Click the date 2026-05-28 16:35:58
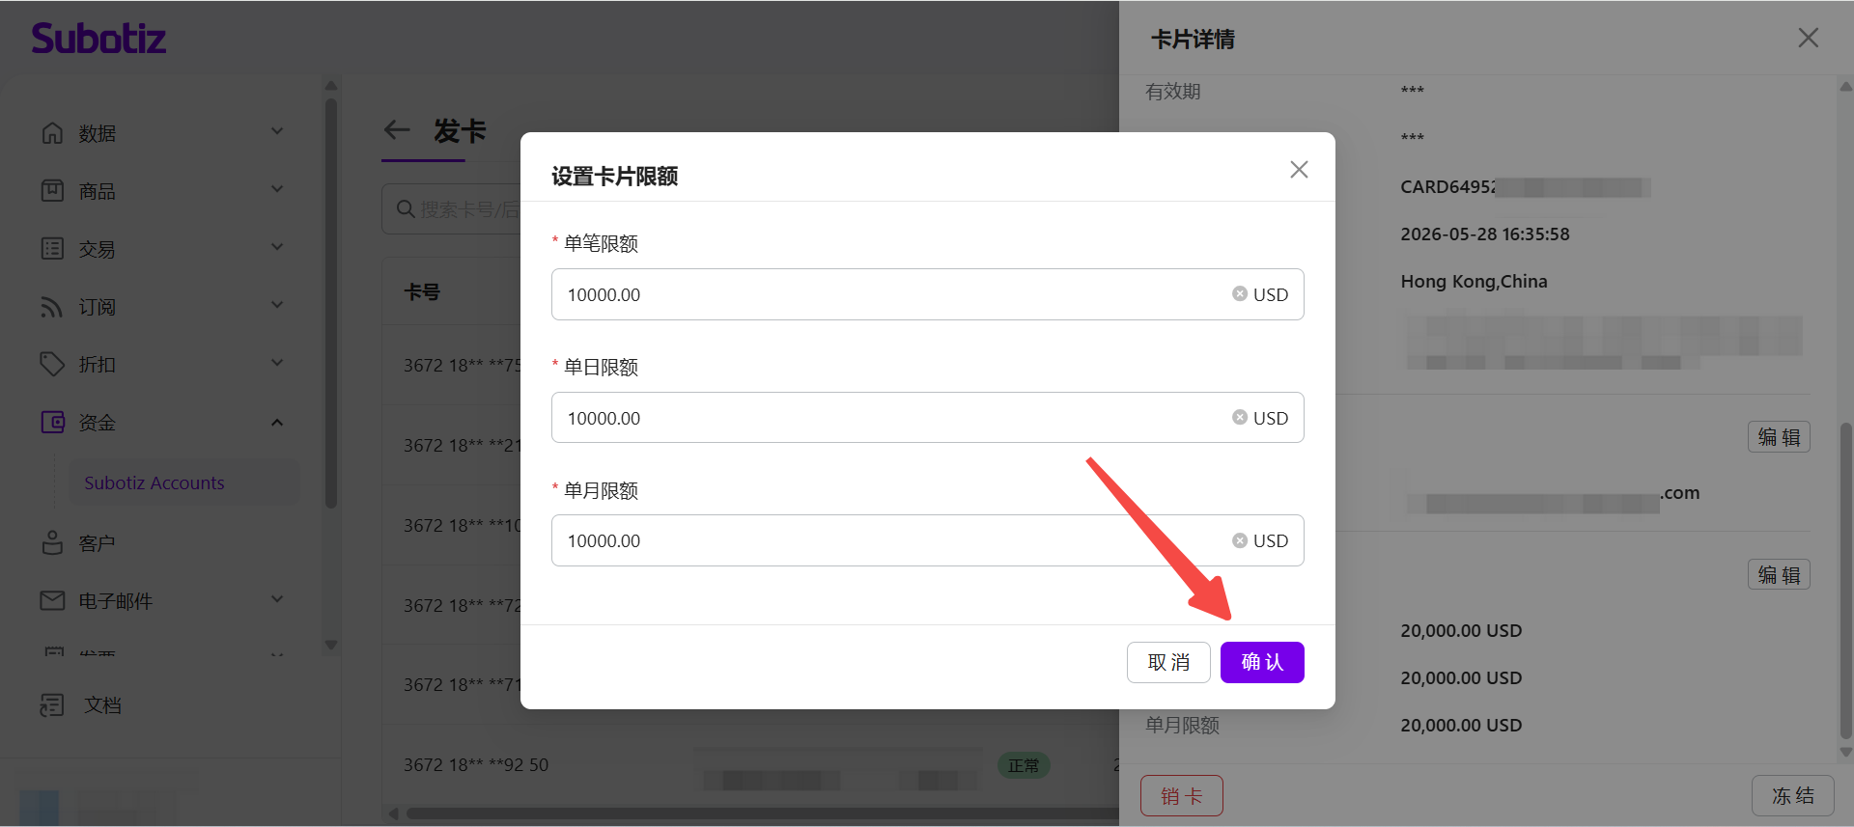 (1485, 234)
